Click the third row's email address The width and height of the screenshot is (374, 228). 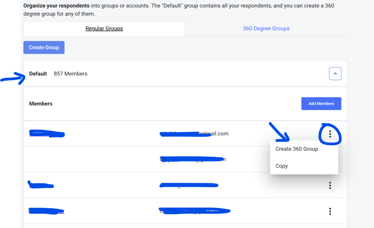189,185
